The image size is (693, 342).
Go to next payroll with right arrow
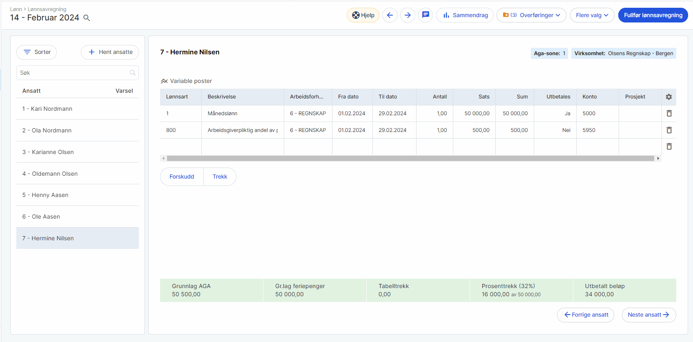tap(408, 15)
